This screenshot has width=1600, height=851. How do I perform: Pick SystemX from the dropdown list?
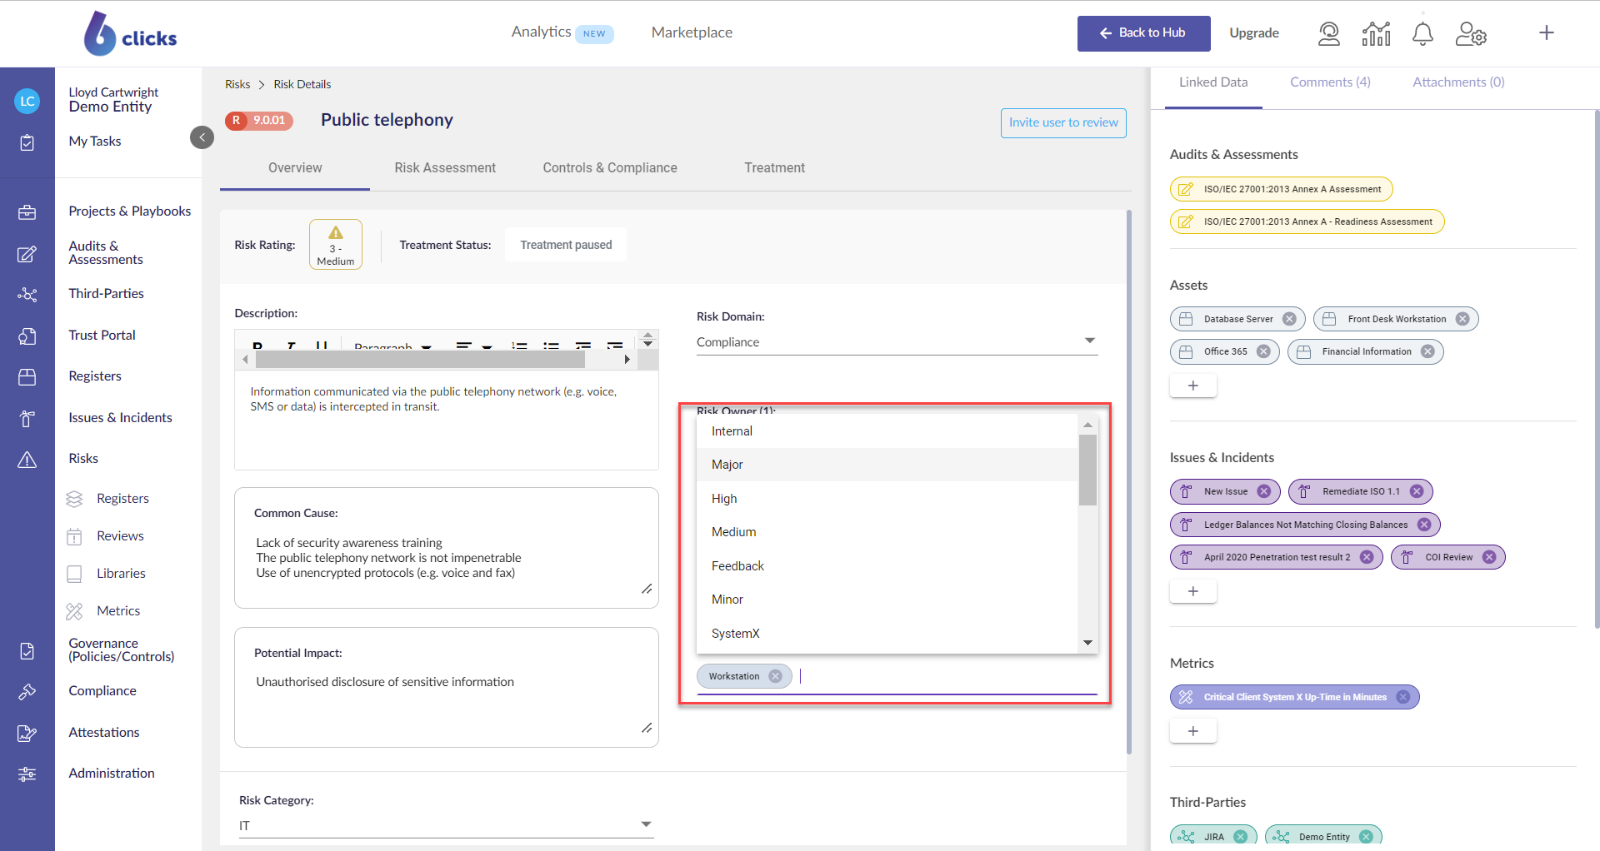pos(887,634)
